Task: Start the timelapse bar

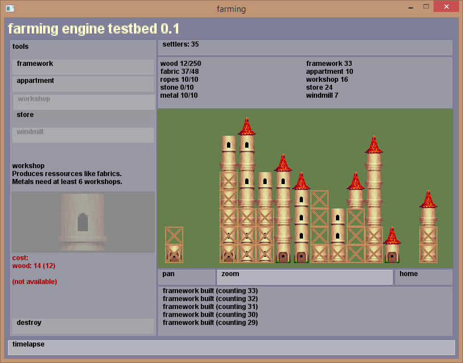Action: coord(231,347)
